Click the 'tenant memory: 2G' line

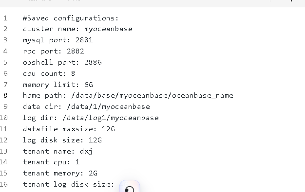click(x=60, y=173)
